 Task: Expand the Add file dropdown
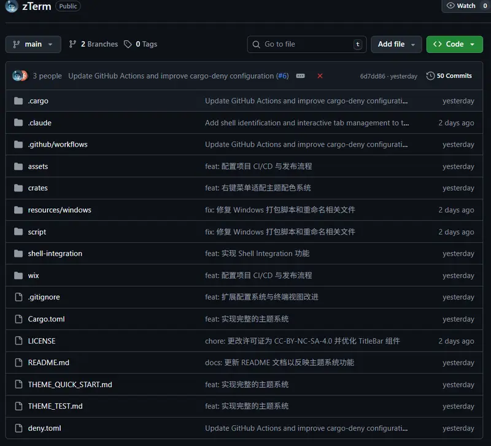[396, 44]
